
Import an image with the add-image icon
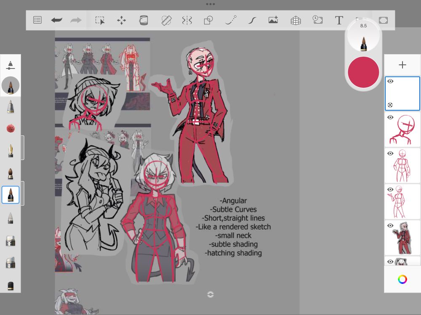[x=273, y=20]
